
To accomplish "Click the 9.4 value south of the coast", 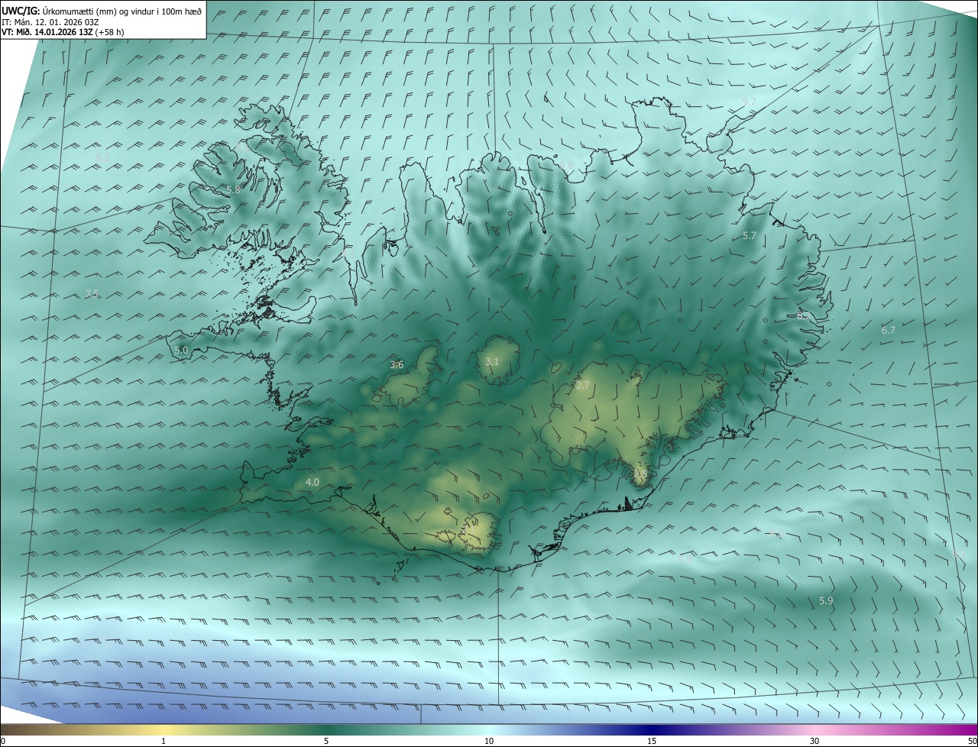I will 685,558.
